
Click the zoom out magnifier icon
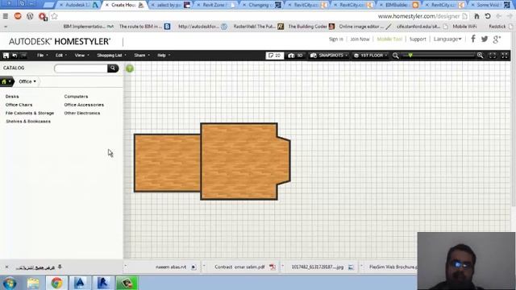(396, 56)
